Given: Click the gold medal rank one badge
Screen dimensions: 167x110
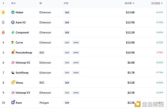Looking at the screenshot, I should [x=3, y=12].
